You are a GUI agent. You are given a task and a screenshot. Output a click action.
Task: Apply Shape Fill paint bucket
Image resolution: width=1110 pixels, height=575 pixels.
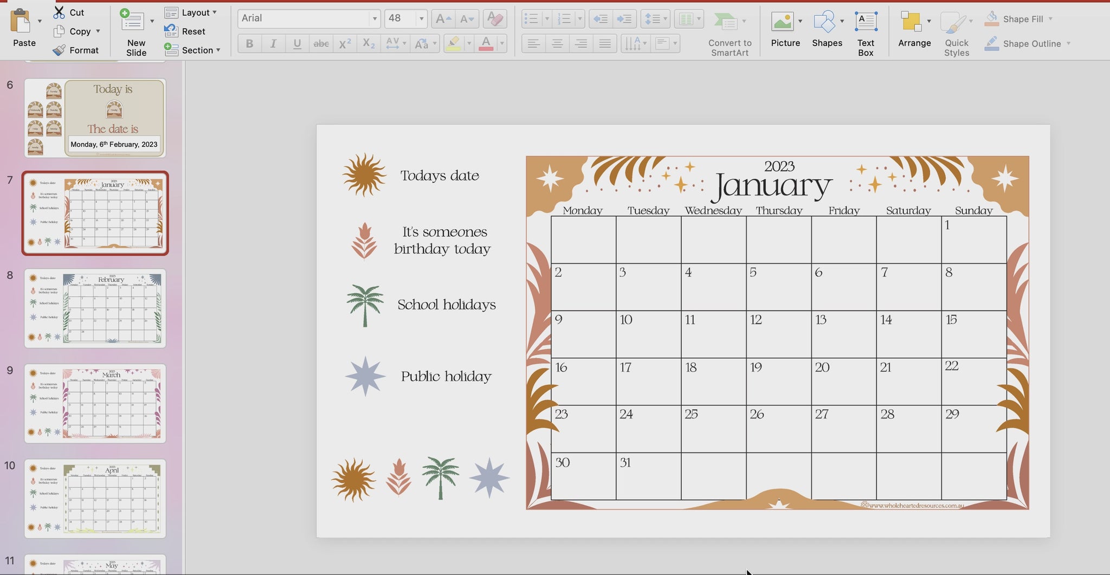click(x=992, y=19)
